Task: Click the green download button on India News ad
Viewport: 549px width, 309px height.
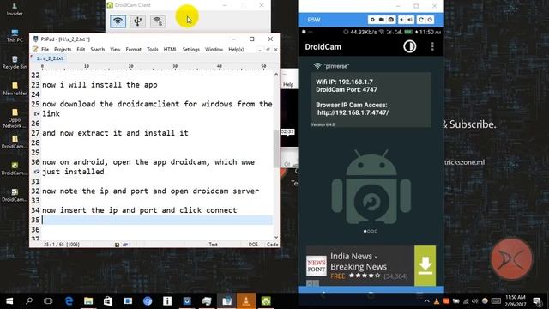Action: click(x=425, y=265)
